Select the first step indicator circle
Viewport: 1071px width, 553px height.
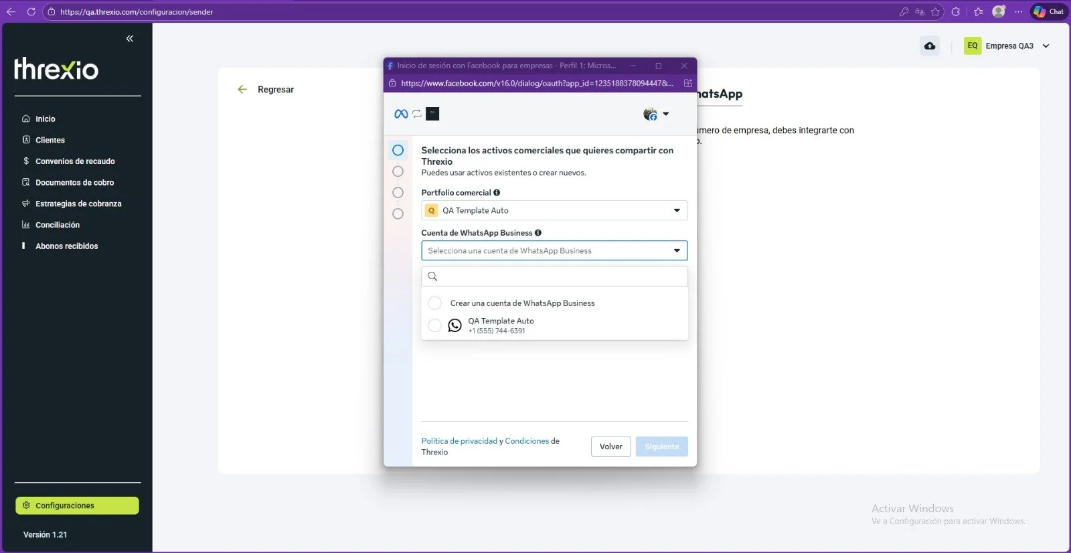click(x=398, y=150)
